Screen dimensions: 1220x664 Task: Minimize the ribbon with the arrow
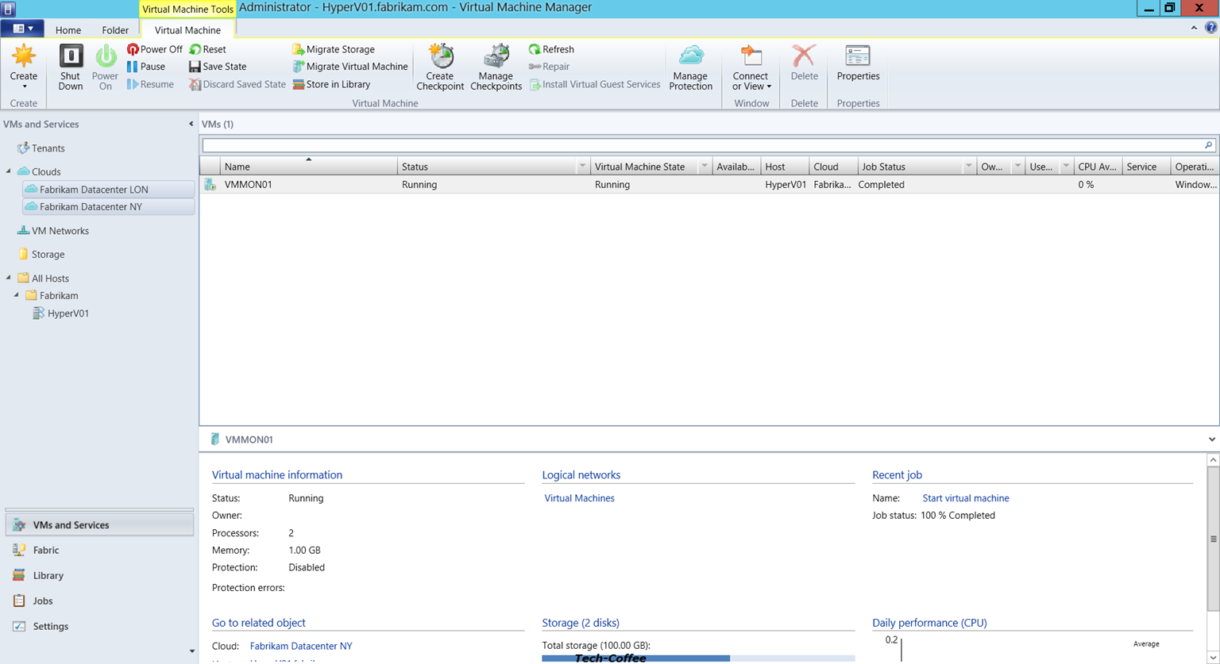click(1194, 28)
